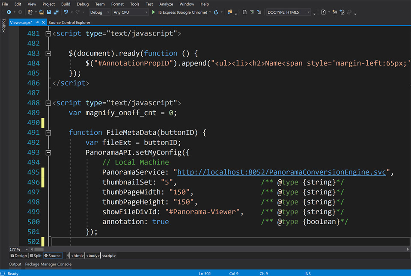This screenshot has width=411, height=276.
Task: Open the Package Manager Console panel
Action: [48, 264]
